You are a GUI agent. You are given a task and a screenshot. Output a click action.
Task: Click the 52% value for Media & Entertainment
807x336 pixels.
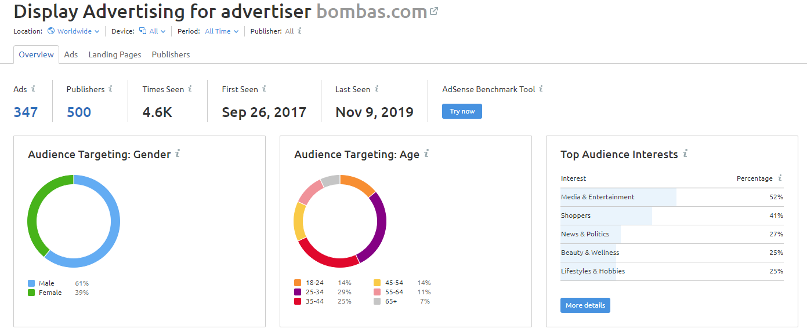[776, 197]
